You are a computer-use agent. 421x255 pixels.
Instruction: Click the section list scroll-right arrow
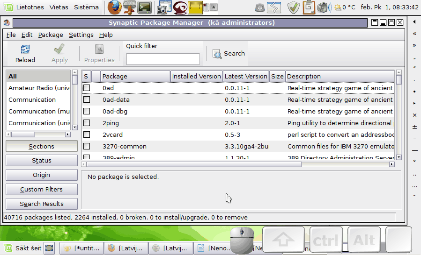coord(67,134)
